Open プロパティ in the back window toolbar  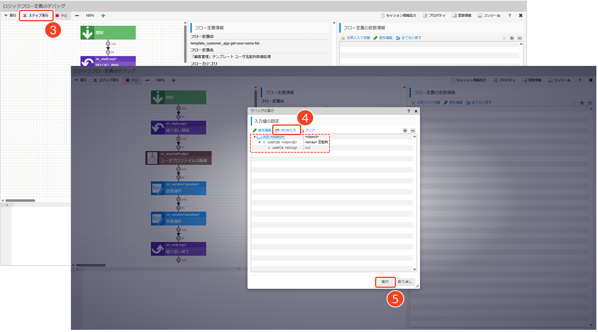point(434,16)
